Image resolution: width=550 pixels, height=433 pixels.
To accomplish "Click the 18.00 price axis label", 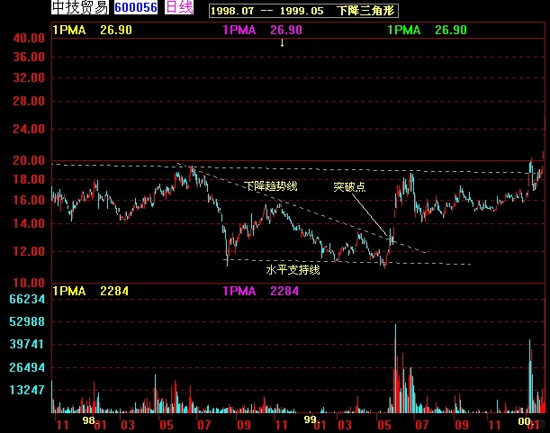I will (x=29, y=179).
